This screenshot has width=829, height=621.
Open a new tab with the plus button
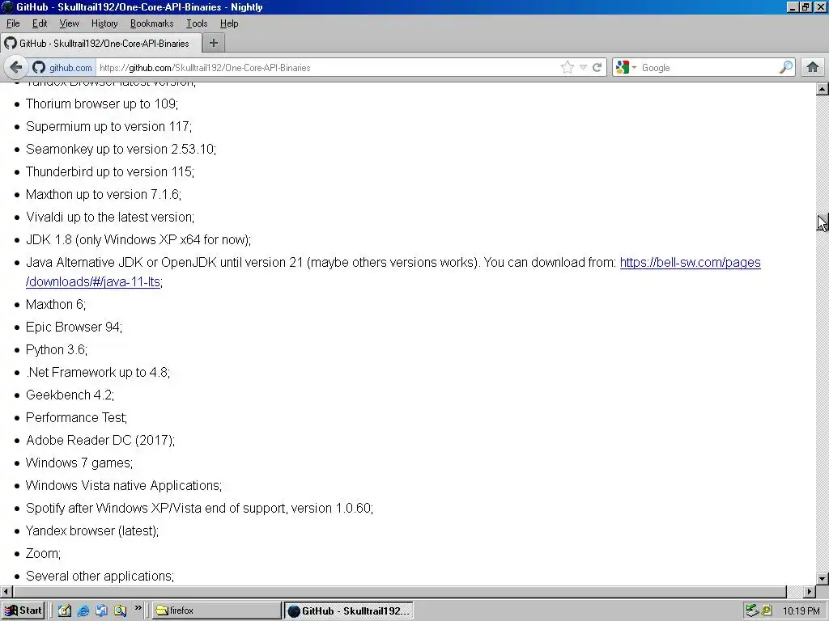pyautogui.click(x=214, y=44)
